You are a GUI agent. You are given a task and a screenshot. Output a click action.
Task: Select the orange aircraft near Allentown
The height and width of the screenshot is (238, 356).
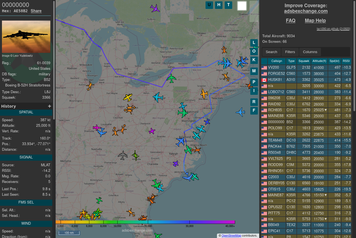[x=204, y=94]
